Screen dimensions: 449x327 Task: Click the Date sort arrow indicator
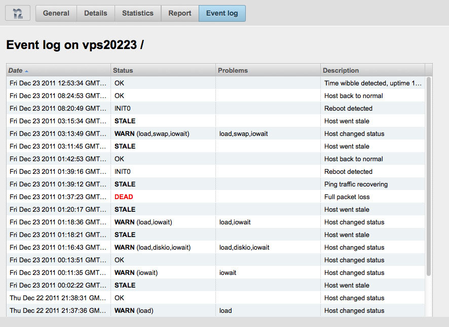pyautogui.click(x=26, y=71)
